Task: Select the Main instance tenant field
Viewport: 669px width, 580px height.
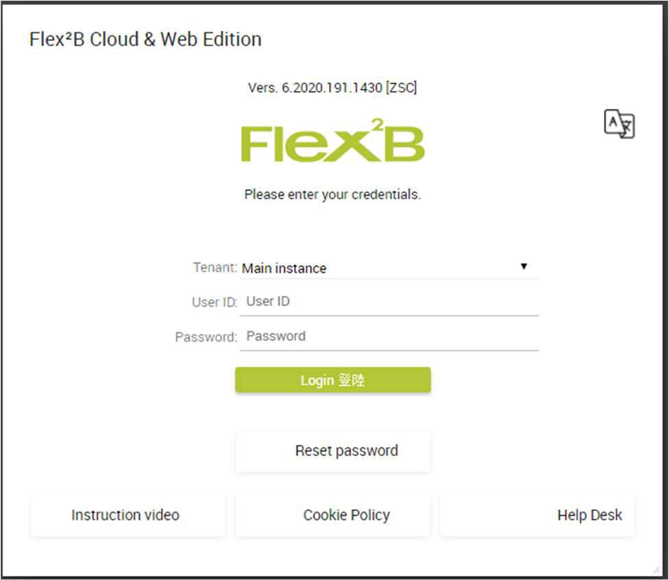Action: point(389,268)
